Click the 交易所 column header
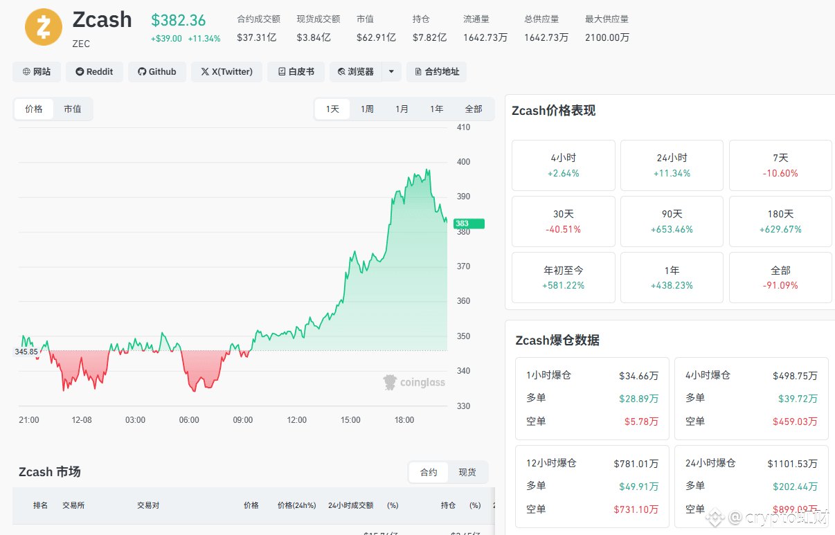This screenshot has height=535, width=835. click(73, 505)
